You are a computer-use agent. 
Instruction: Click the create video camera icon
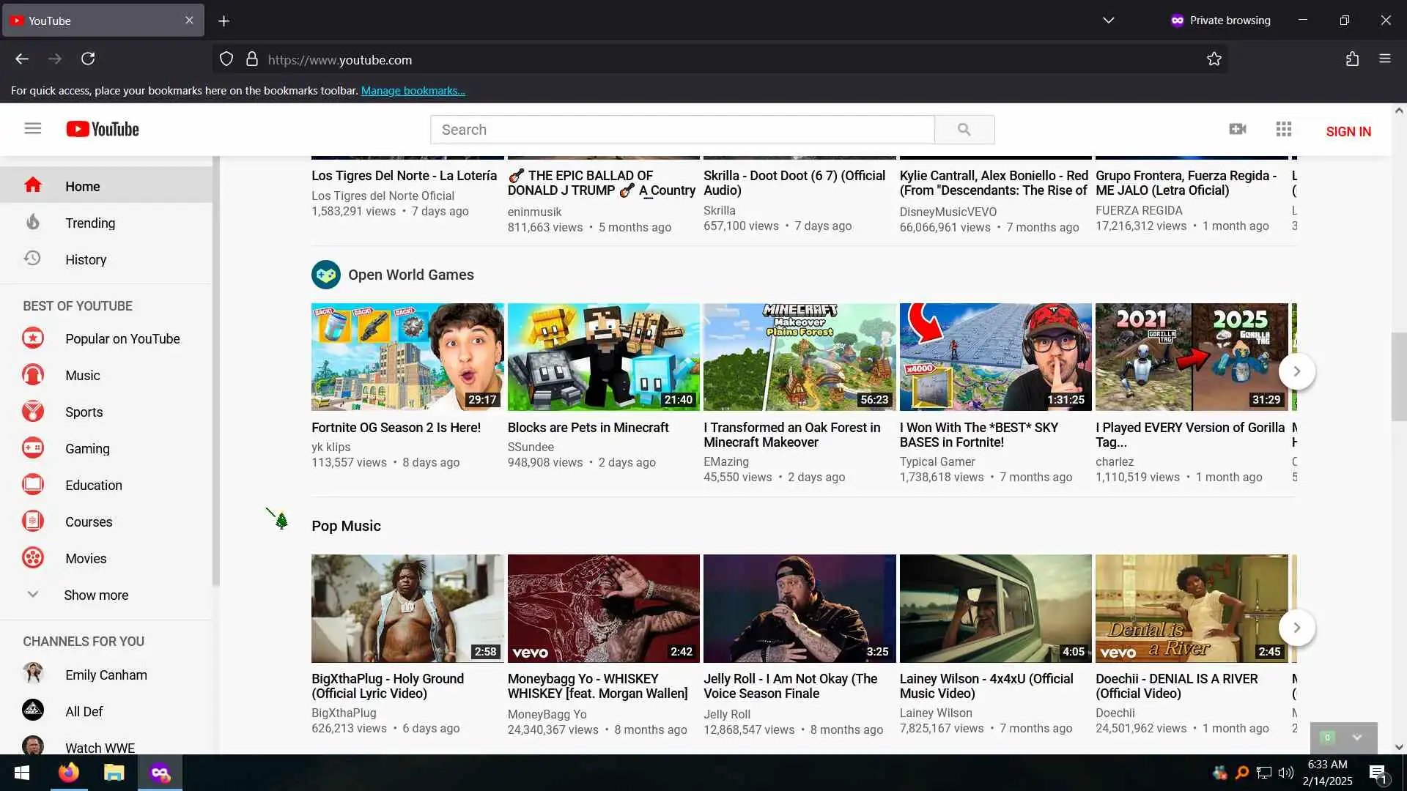tap(1238, 130)
